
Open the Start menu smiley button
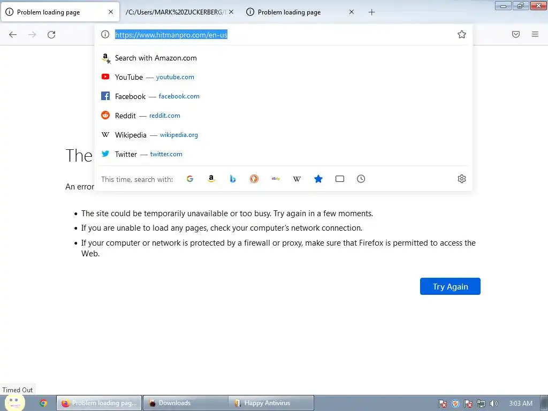pos(15,402)
